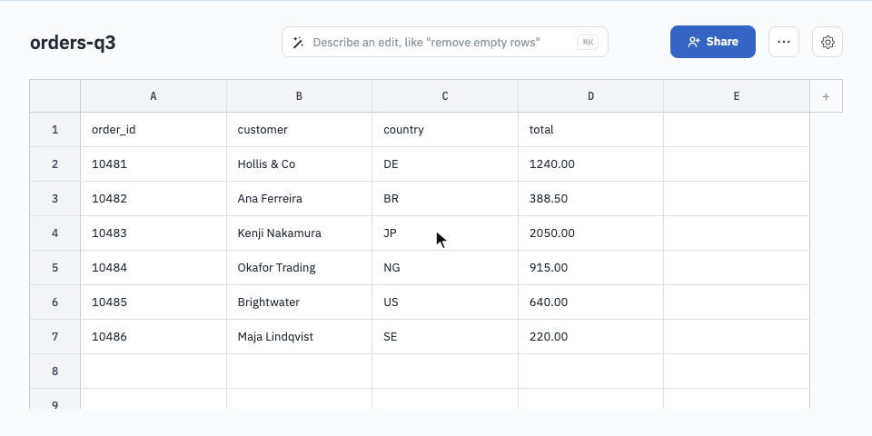Image resolution: width=872 pixels, height=436 pixels.
Task: Click the total header cell
Action: click(x=590, y=130)
